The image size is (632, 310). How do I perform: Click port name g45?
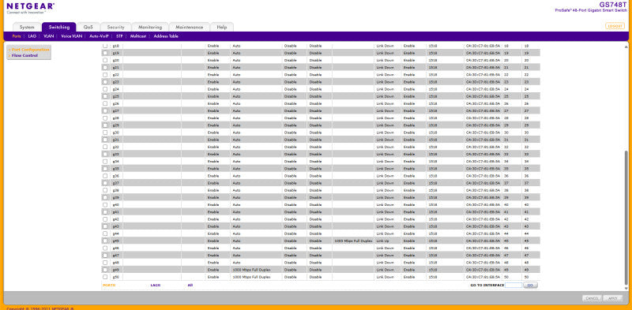tap(115, 241)
